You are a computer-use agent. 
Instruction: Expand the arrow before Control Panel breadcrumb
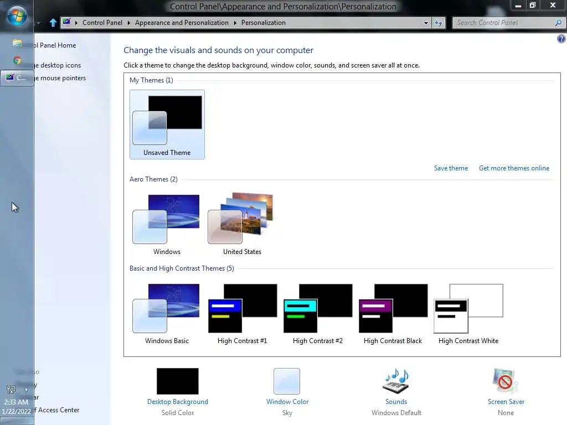[x=76, y=23]
